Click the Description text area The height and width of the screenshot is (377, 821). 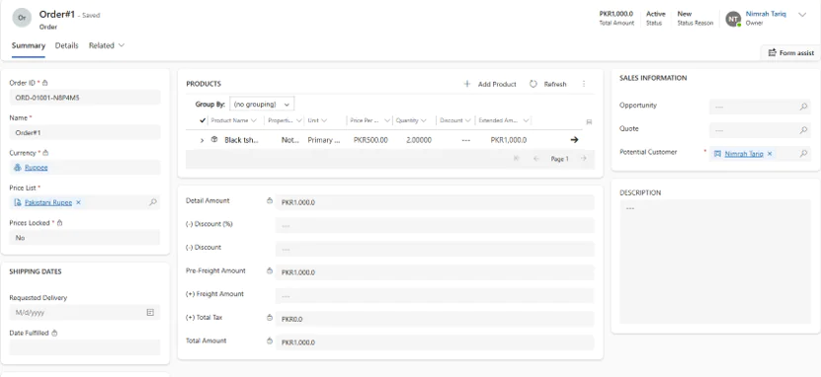[715, 262]
